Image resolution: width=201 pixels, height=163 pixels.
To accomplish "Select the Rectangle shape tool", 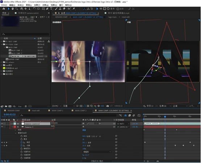I will click(43, 9).
